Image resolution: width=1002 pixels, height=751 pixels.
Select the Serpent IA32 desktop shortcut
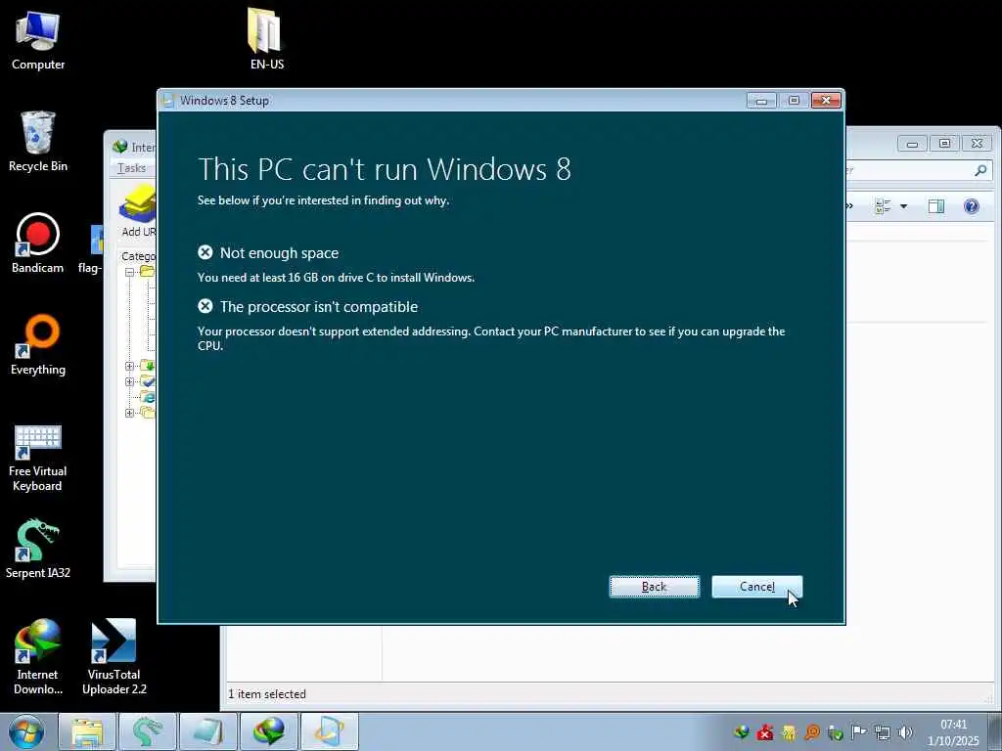[38, 548]
